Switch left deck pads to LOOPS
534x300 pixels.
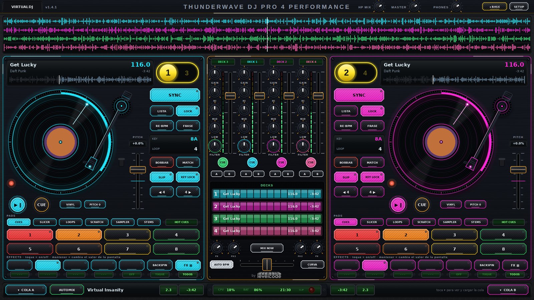pos(70,222)
